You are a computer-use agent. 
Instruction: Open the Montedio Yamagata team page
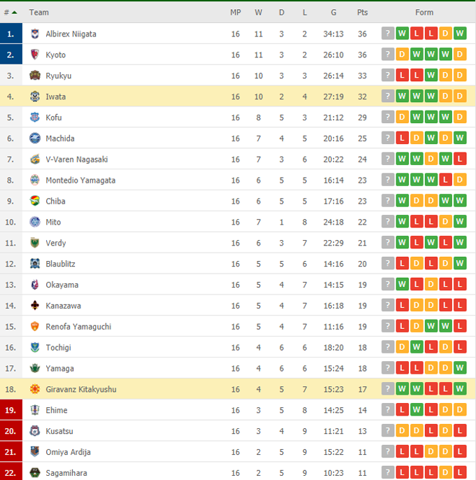(x=80, y=181)
